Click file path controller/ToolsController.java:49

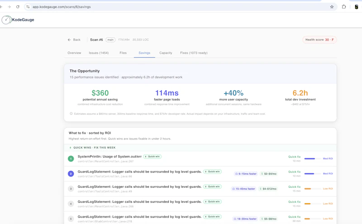pos(105,191)
